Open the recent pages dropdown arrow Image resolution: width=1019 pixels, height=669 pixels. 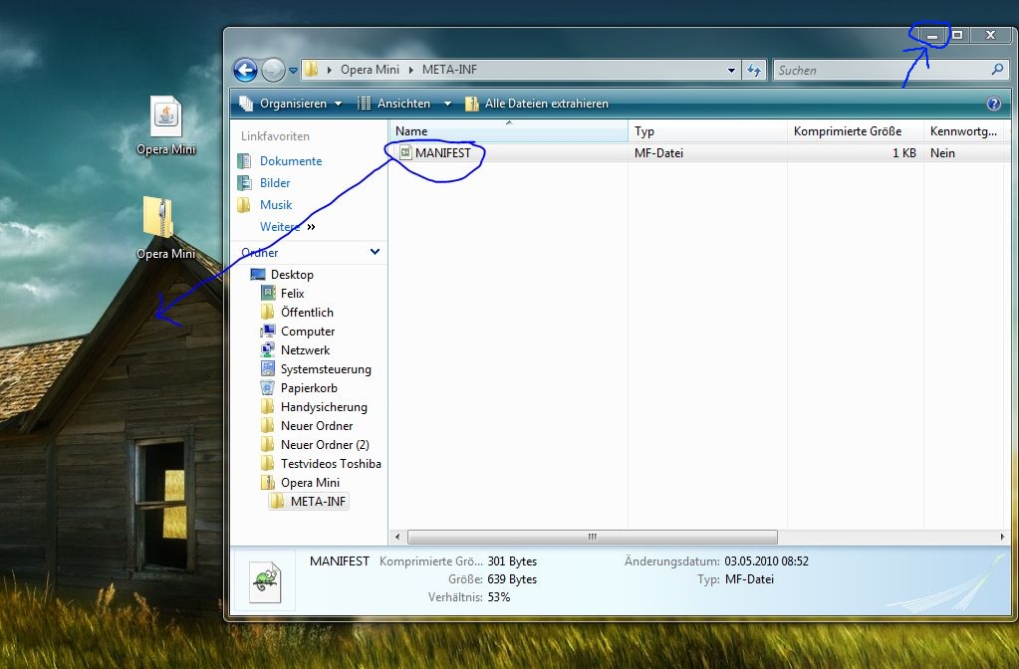click(x=293, y=70)
